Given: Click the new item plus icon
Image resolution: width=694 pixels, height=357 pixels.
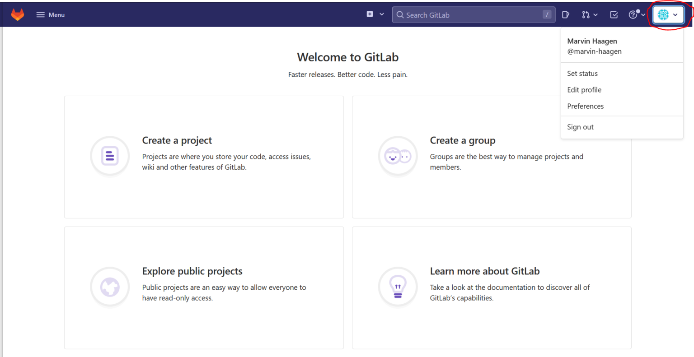Looking at the screenshot, I should [370, 14].
